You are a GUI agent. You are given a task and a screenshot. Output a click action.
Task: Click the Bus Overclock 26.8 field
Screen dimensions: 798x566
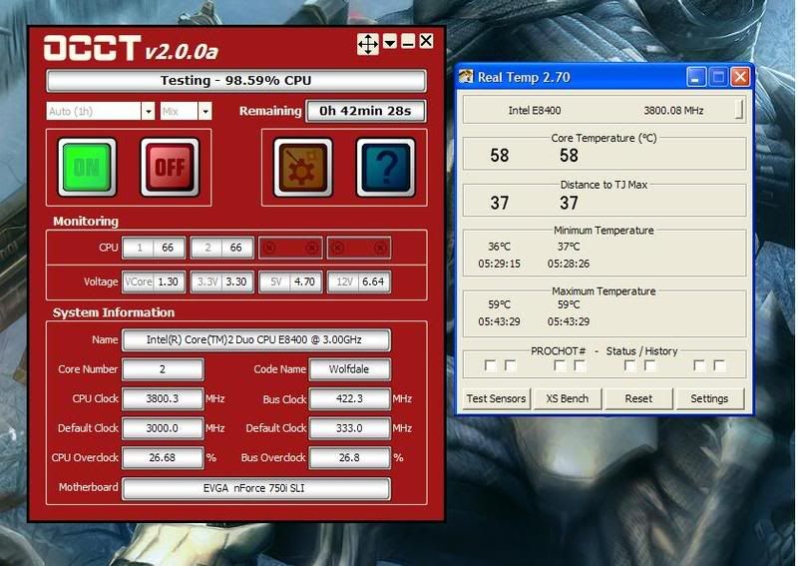coord(350,457)
